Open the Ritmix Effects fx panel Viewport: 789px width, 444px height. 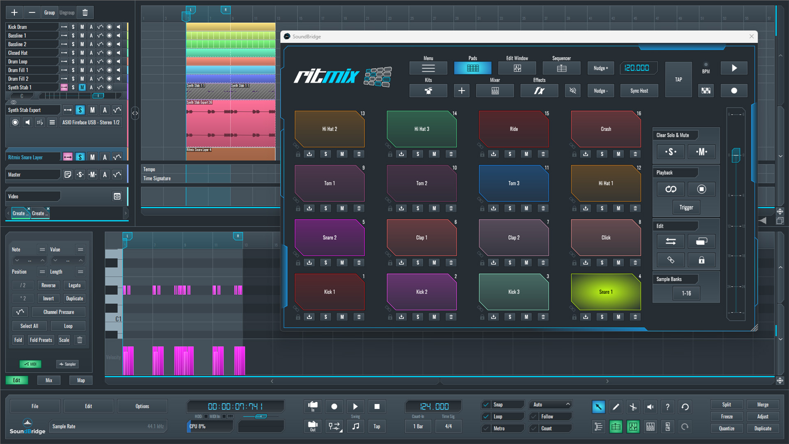click(x=539, y=91)
